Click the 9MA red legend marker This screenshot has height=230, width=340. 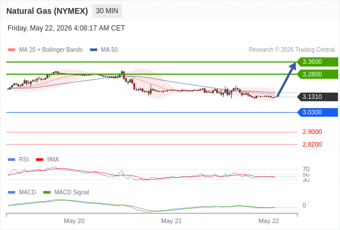point(39,160)
